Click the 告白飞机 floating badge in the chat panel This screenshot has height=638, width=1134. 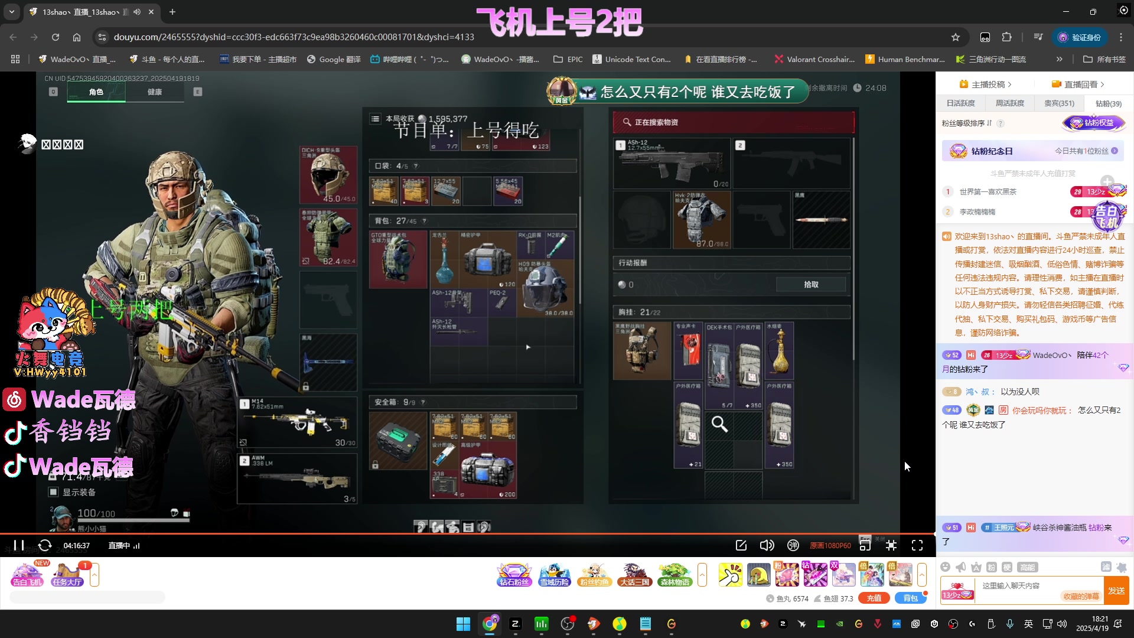click(1107, 216)
